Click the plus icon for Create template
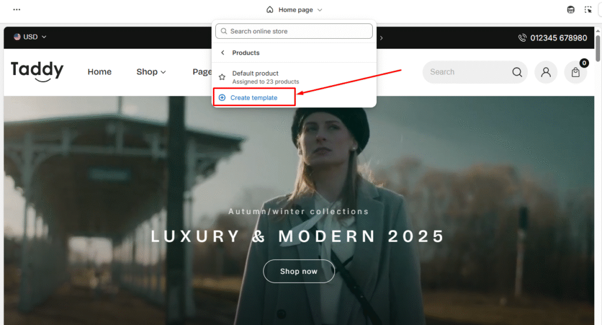 tap(222, 97)
